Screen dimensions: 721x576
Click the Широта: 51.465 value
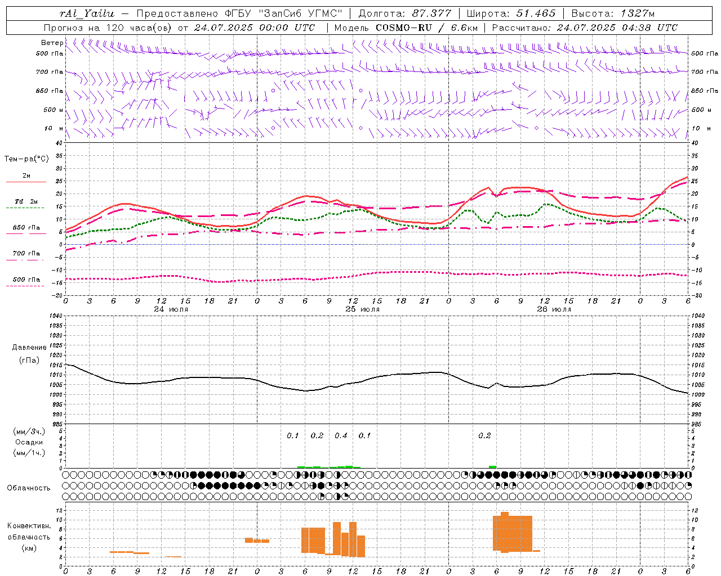click(x=511, y=13)
